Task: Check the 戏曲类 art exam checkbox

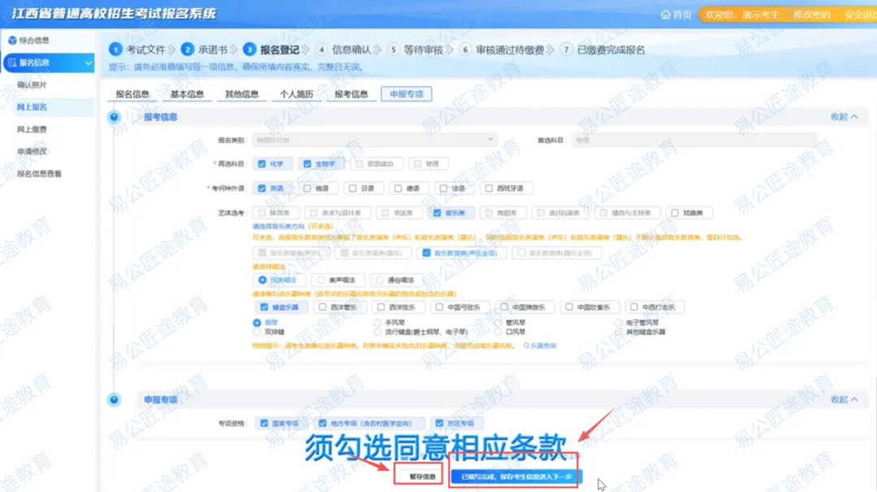Action: 675,213
